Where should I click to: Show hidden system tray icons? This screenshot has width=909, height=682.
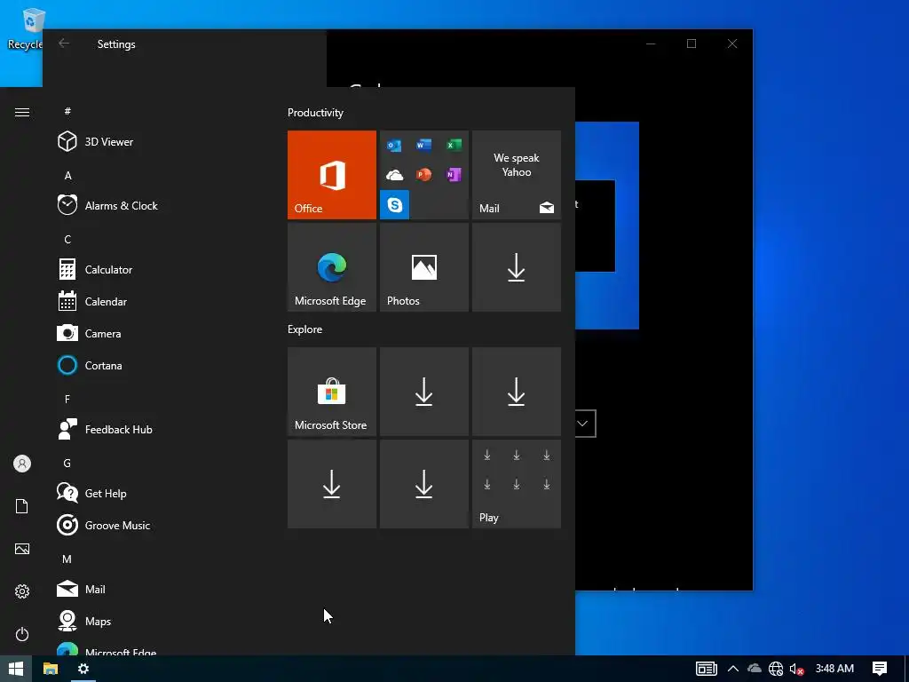point(732,669)
